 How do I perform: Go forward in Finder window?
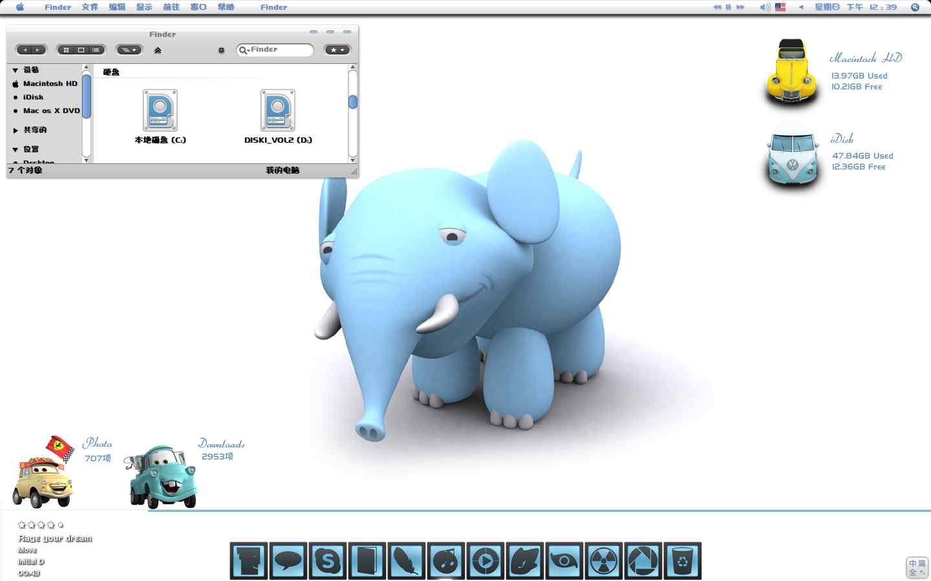(x=38, y=50)
